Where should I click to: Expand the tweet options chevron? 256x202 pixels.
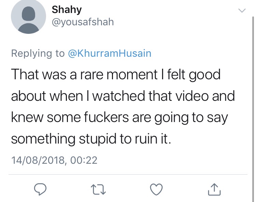242,11
